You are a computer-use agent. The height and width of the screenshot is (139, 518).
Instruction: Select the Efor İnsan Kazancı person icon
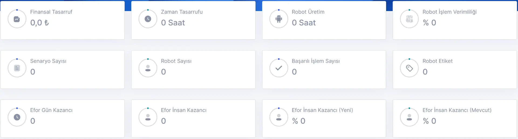148,117
